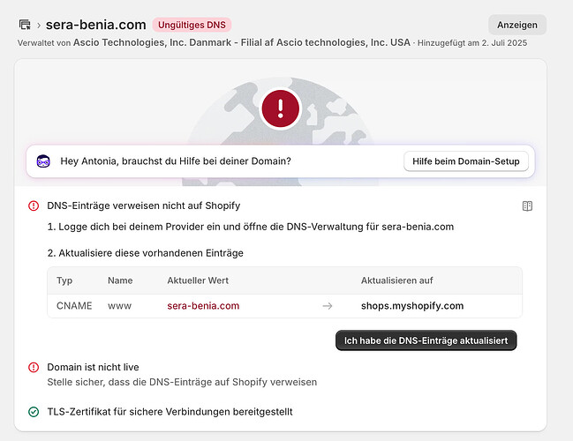The width and height of the screenshot is (573, 441).
Task: Click the large red error exclamation icon
Action: (x=281, y=108)
